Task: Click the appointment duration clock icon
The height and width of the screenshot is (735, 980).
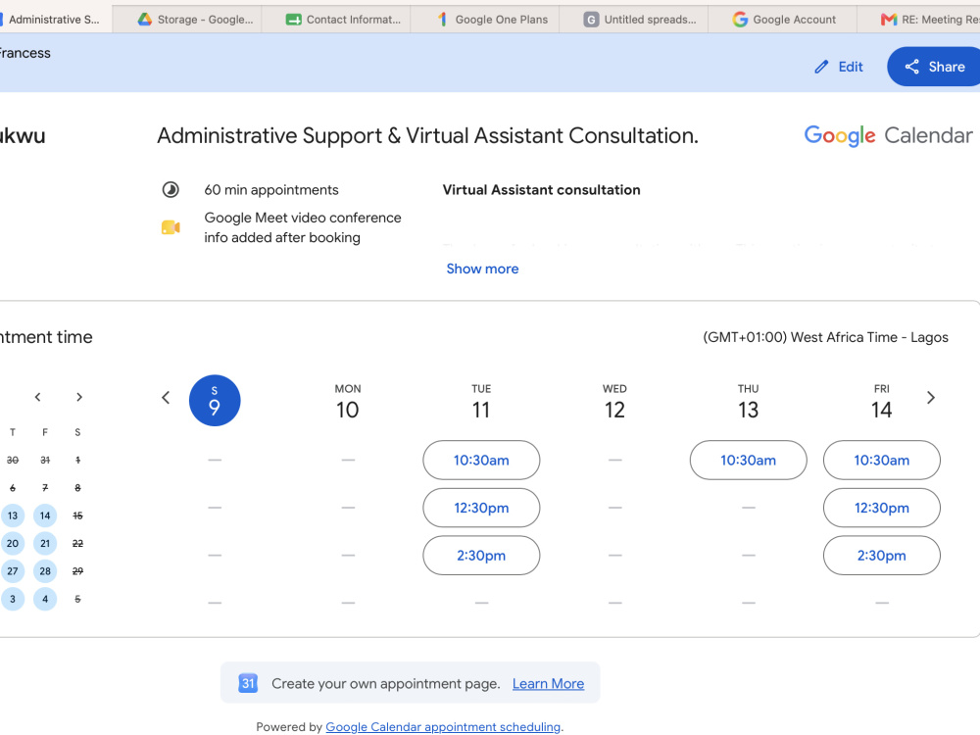Action: (171, 189)
